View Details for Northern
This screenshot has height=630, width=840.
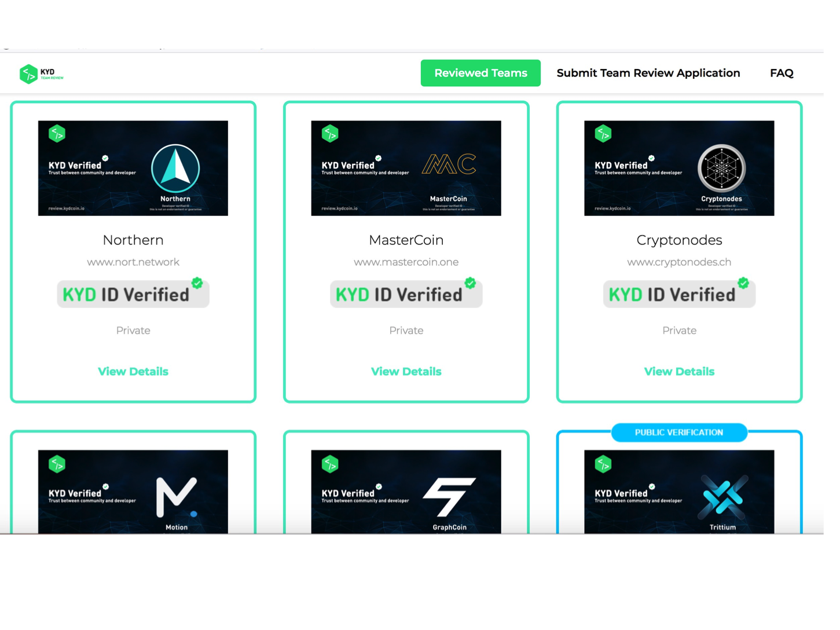coord(133,372)
